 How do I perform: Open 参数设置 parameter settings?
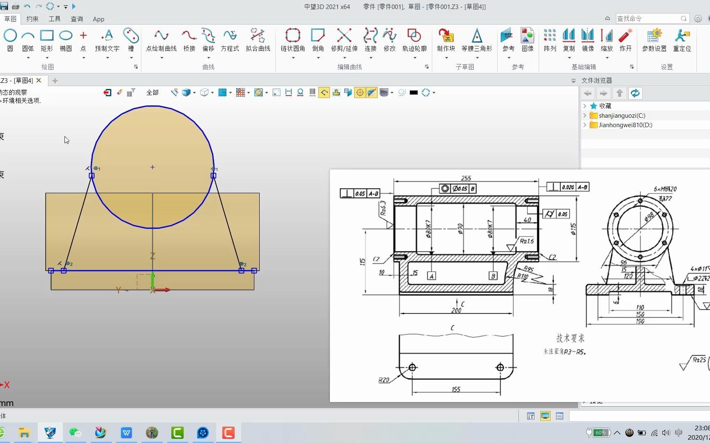pyautogui.click(x=655, y=40)
